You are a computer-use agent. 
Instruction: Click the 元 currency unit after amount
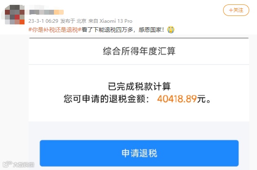click(x=201, y=99)
